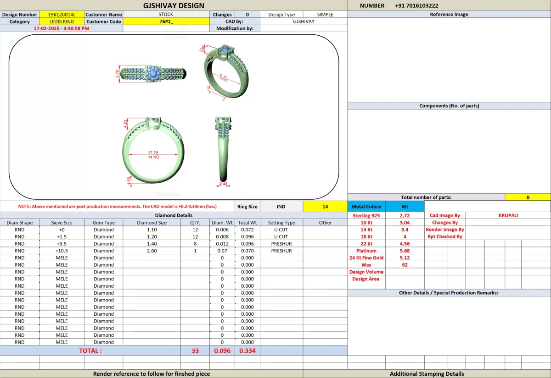Select the Other column header
Viewport: 551px width, 378px height.
coord(325,223)
